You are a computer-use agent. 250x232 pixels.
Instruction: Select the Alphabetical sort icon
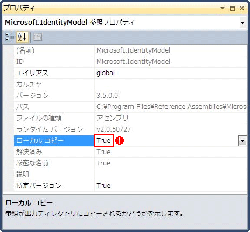23,37
